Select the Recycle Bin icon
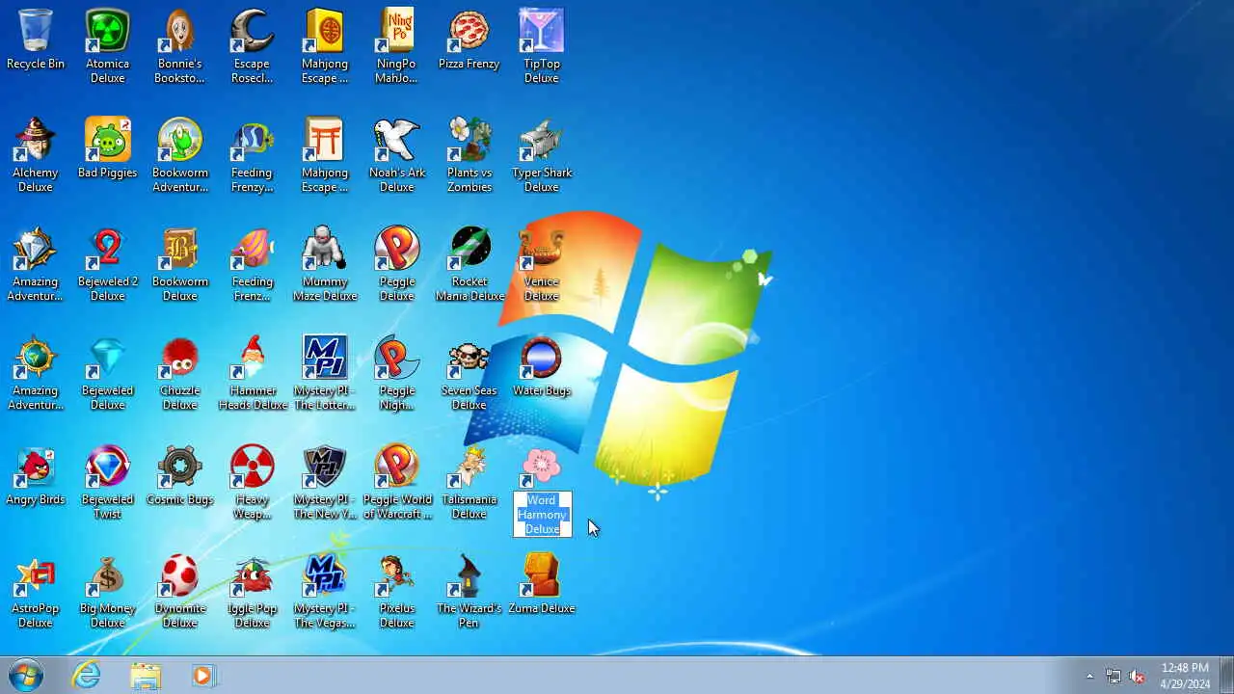1234x694 pixels. pos(36,31)
